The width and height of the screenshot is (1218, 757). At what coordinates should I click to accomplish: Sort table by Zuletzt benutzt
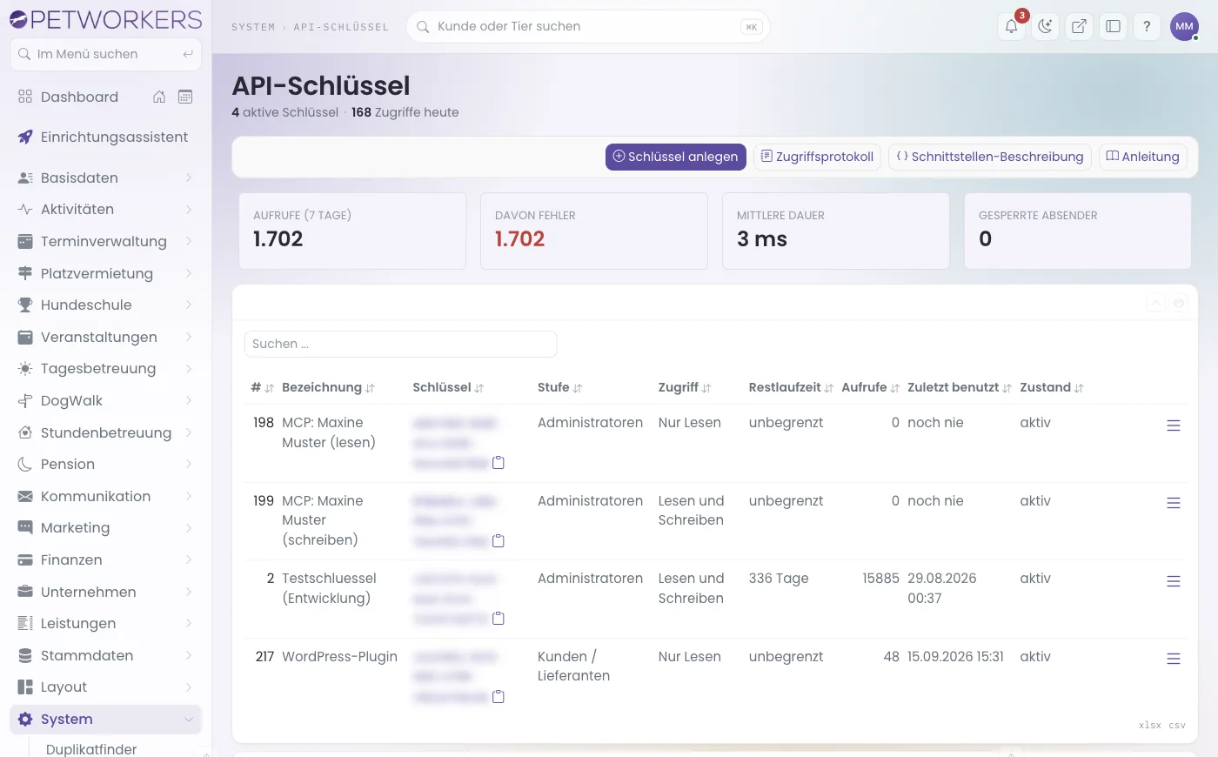click(959, 387)
